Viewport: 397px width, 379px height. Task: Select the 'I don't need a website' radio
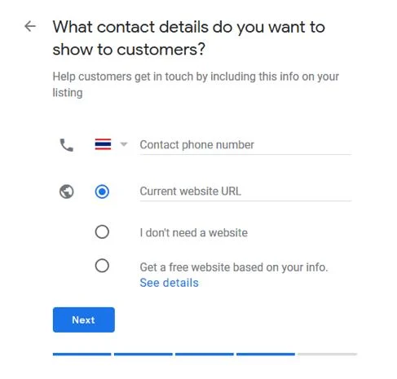[102, 232]
